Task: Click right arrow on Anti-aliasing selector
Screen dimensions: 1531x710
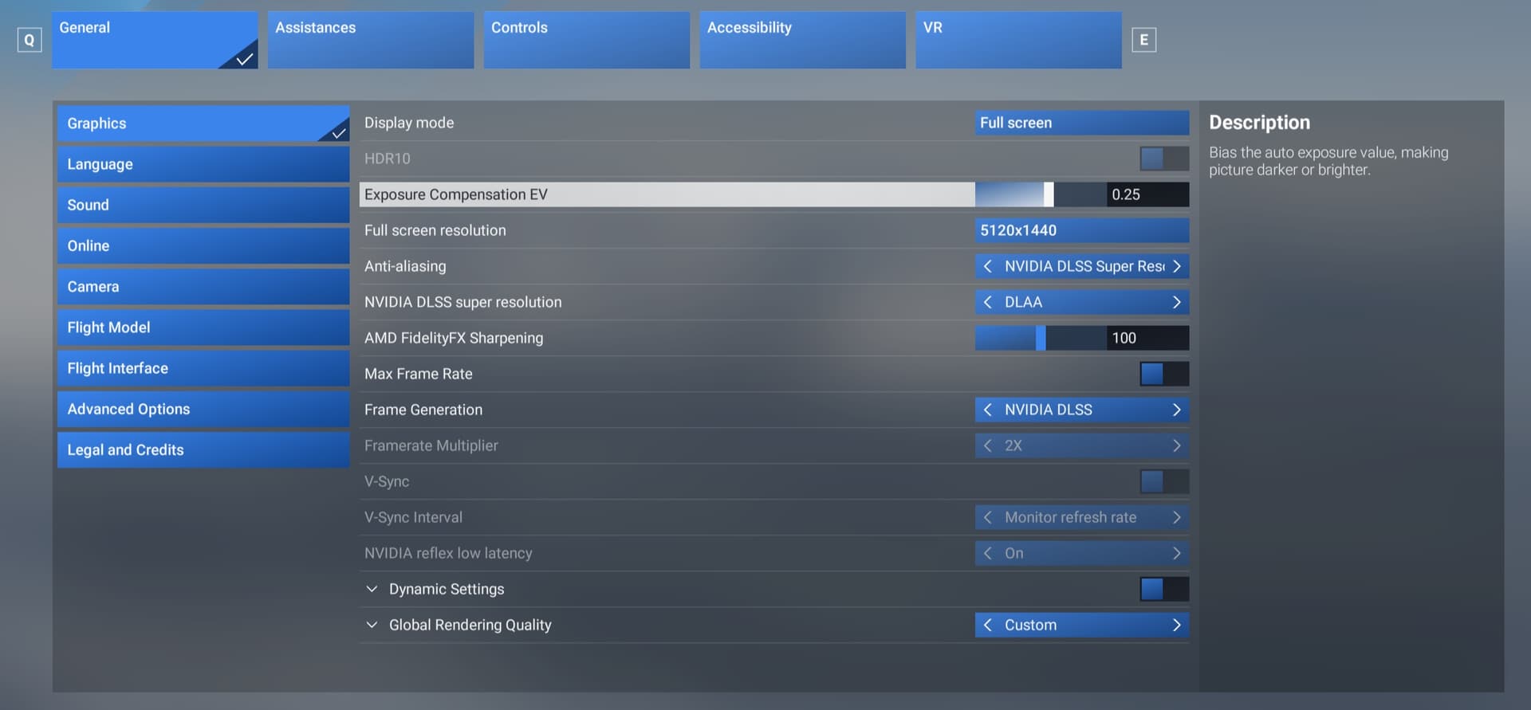Action: 1176,266
